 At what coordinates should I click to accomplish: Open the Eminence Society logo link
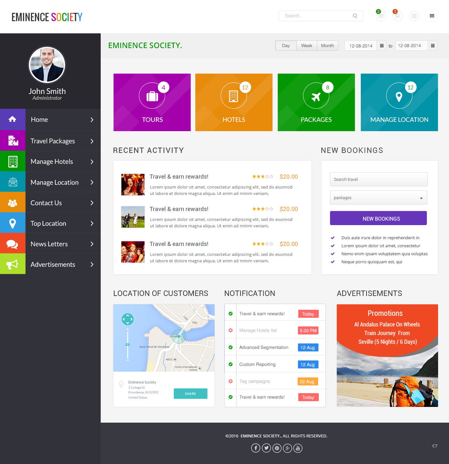[47, 17]
